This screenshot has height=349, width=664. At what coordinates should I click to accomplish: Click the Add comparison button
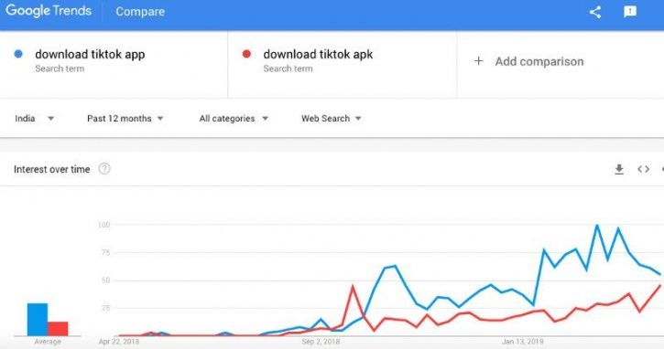(x=528, y=62)
